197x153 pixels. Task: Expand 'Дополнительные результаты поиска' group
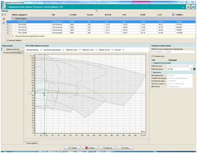[13, 36]
